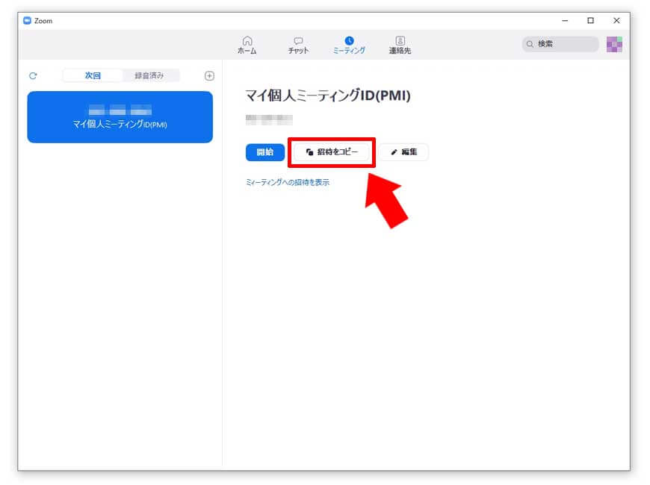Switch to the 次回 (Upcoming) list

pyautogui.click(x=93, y=75)
